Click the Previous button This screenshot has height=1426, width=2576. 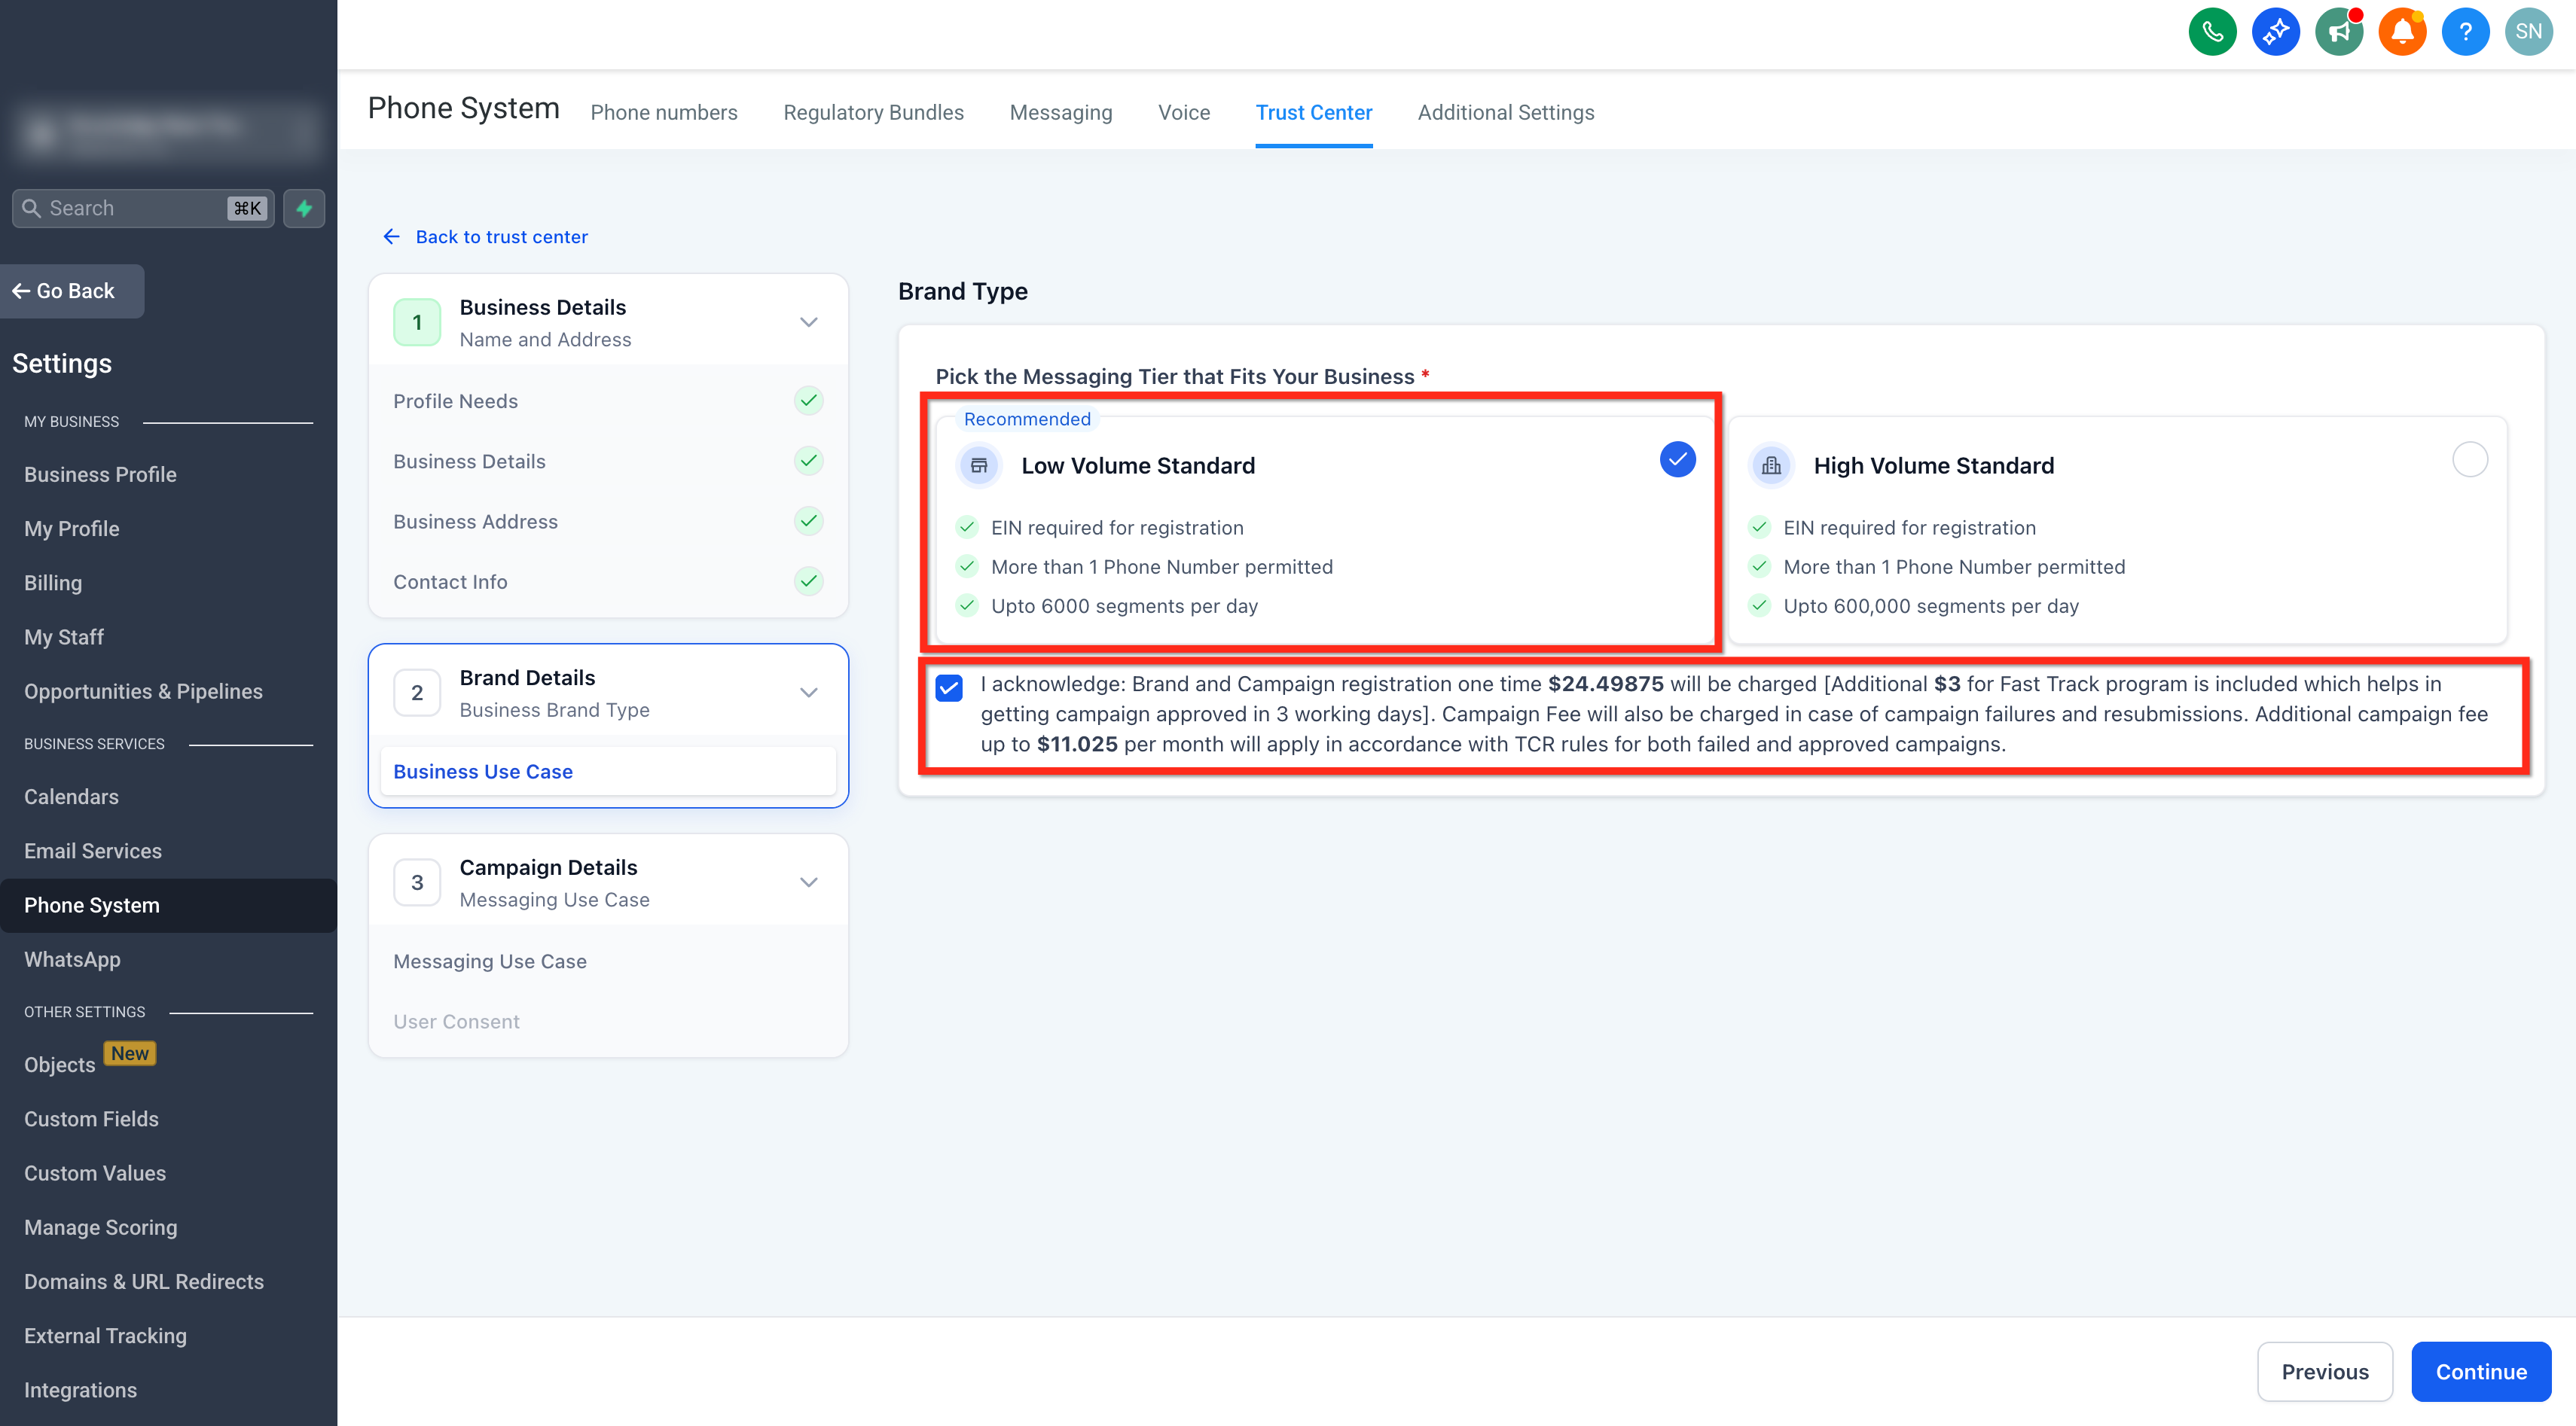tap(2324, 1371)
